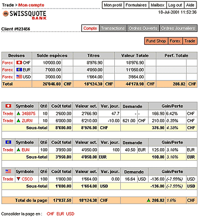The width and height of the screenshot is (199, 217).
Task: Click the Trade link for EUN
Action: [8, 150]
